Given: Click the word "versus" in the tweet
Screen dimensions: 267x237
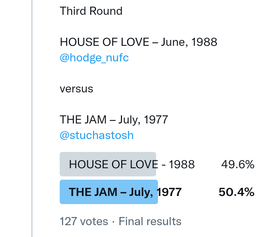Looking at the screenshot, I should (76, 89).
